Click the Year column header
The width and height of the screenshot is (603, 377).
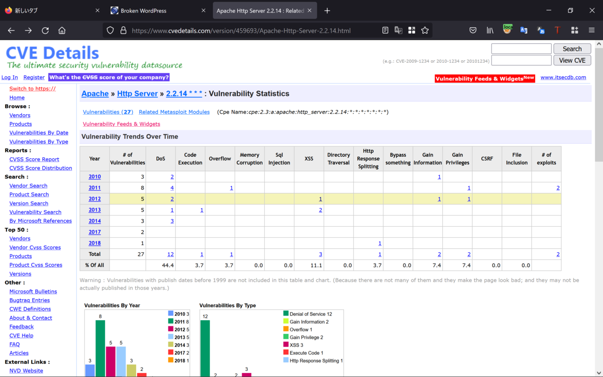click(x=94, y=158)
